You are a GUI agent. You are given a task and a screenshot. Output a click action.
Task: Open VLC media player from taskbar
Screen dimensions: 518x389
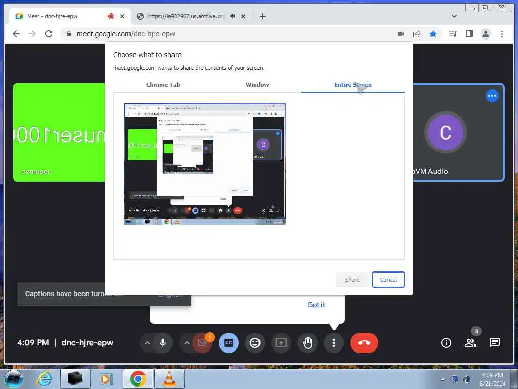pos(169,379)
